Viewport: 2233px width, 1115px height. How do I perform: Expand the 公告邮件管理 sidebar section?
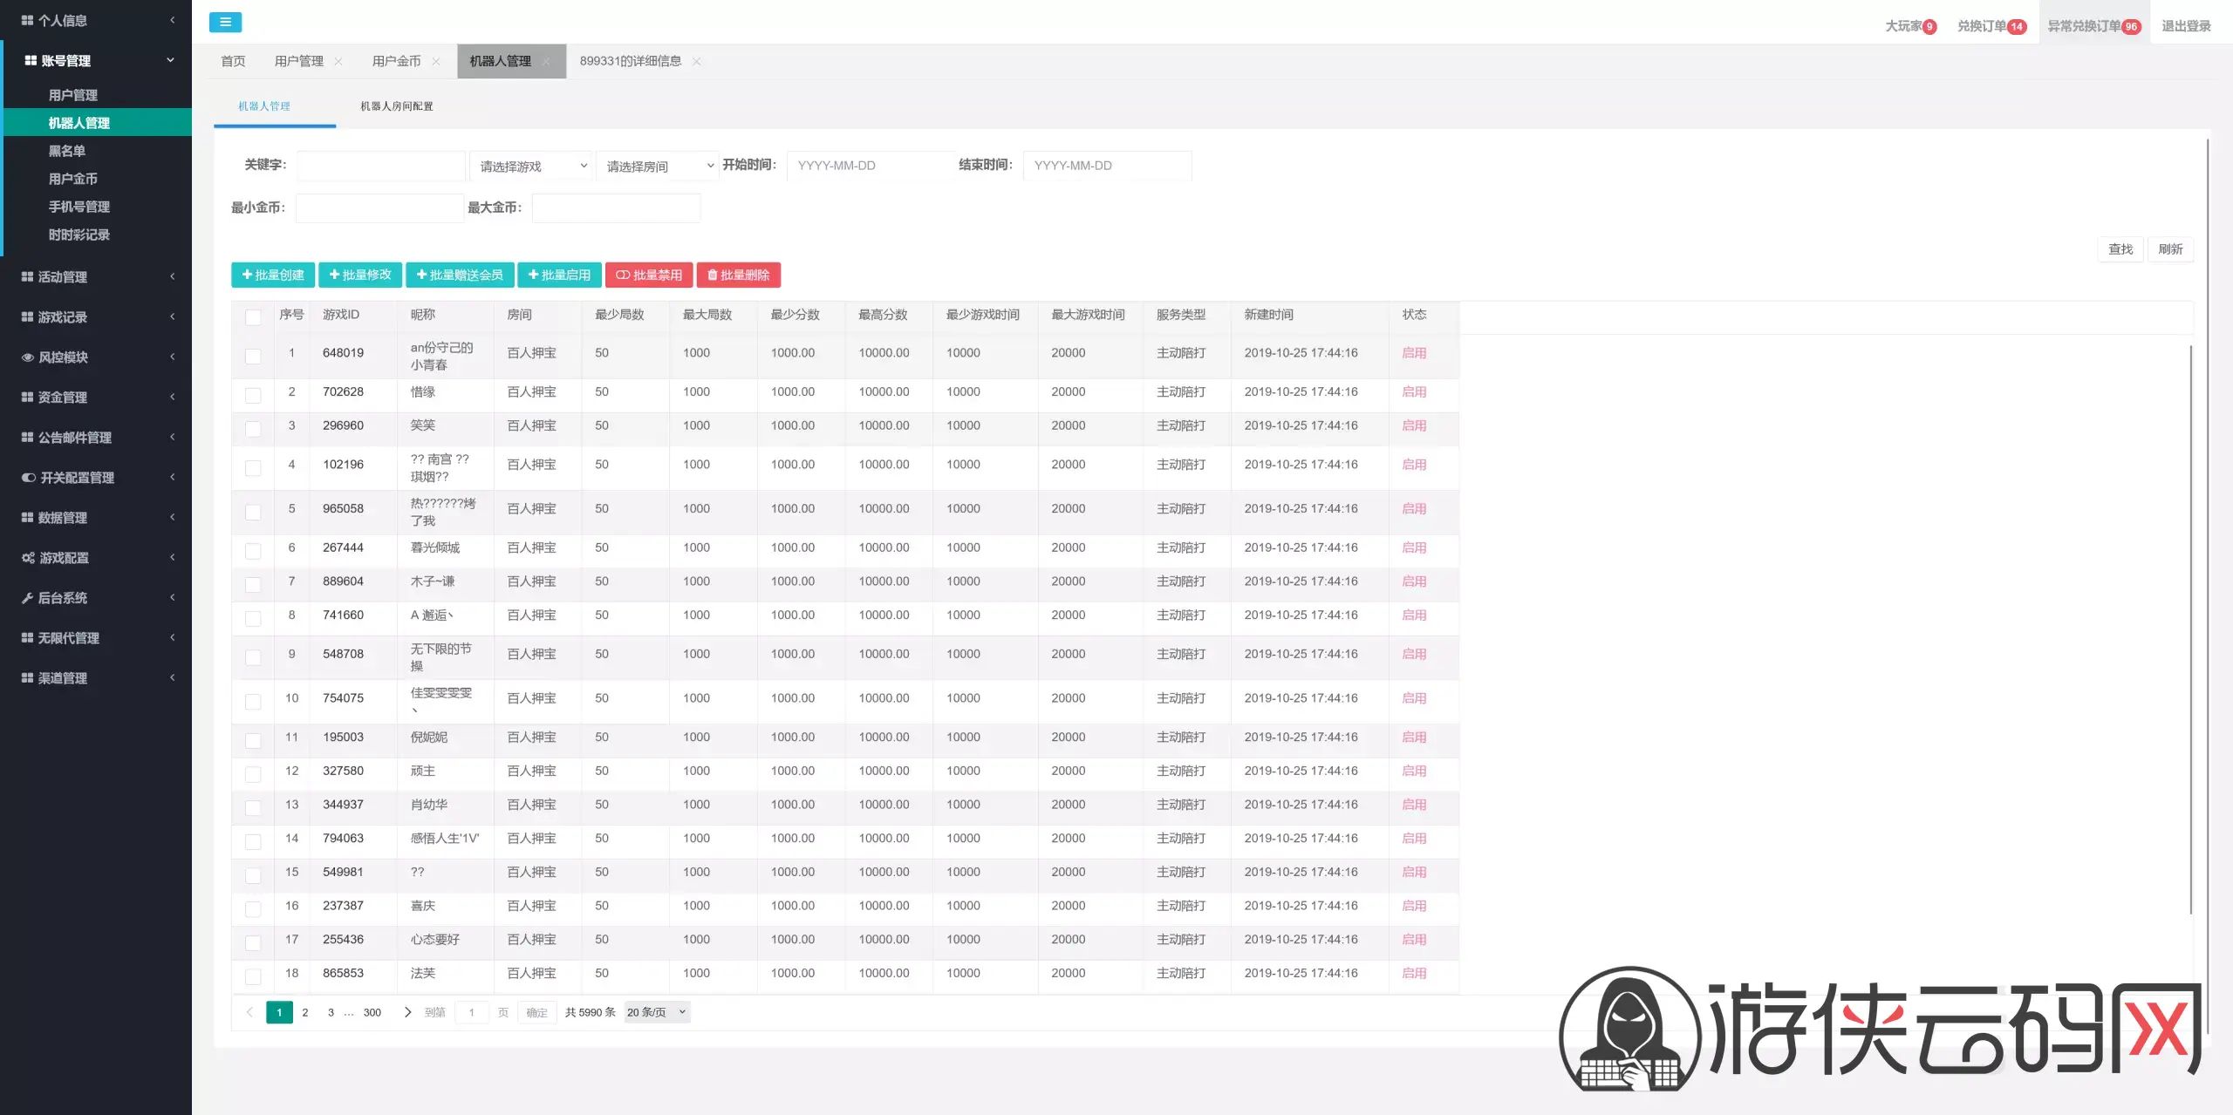tap(96, 438)
